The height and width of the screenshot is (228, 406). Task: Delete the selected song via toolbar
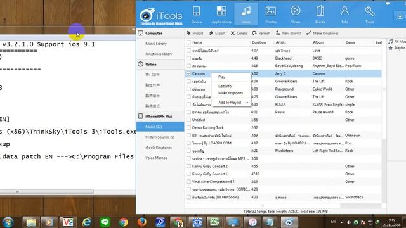click(239, 33)
